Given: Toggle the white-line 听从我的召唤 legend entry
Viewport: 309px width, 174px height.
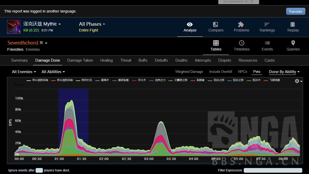Looking at the screenshot, I should (37, 80).
